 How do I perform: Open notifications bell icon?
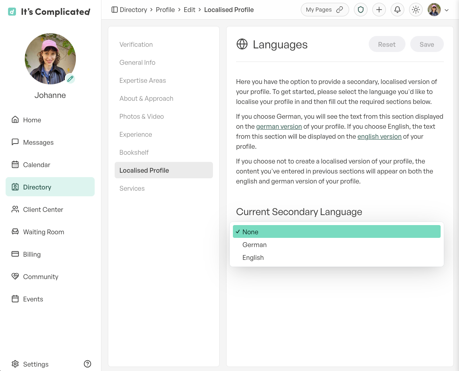pyautogui.click(x=397, y=10)
